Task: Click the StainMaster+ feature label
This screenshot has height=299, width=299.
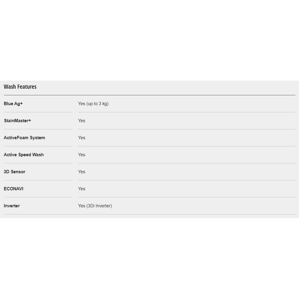Action: (17, 121)
